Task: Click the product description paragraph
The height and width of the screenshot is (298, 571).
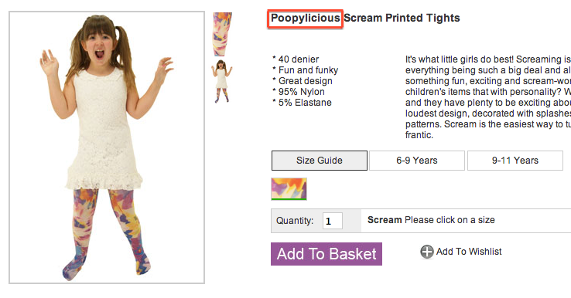Action: click(x=488, y=97)
